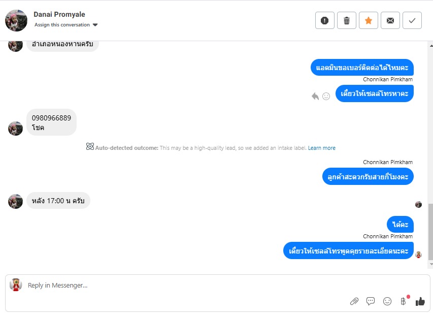Mark the conversation as spam
Image resolution: width=433 pixels, height=315 pixels.
point(325,20)
